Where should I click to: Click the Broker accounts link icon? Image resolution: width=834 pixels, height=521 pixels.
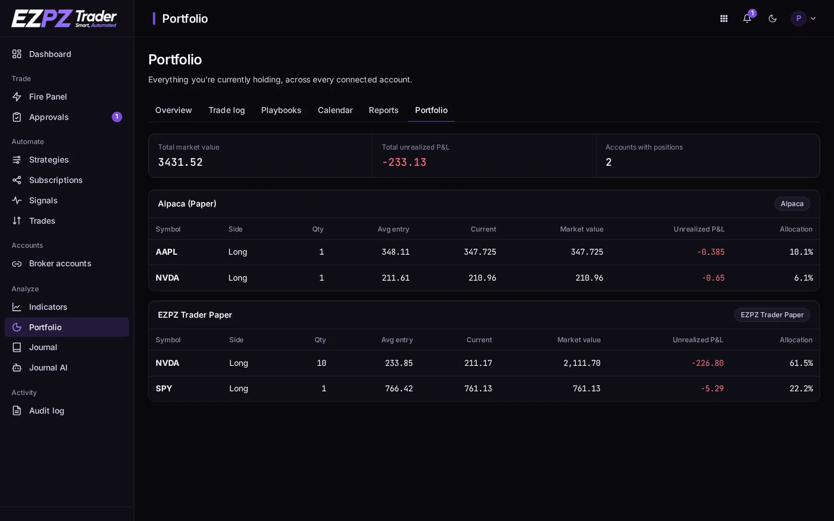click(x=17, y=264)
